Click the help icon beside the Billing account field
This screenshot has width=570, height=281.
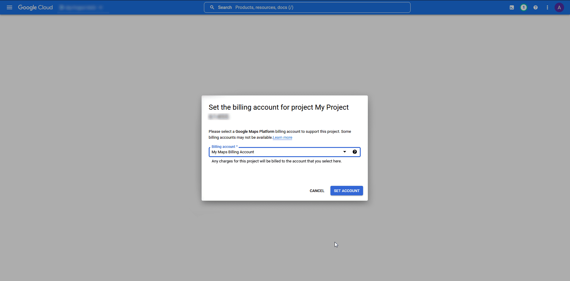[355, 152]
